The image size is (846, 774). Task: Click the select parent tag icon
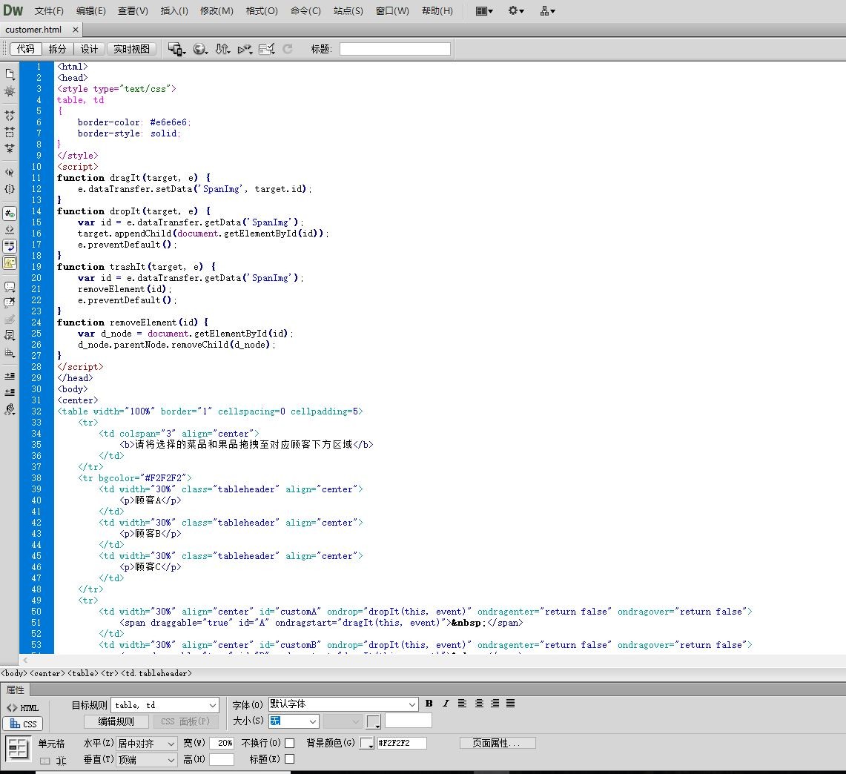coord(10,173)
